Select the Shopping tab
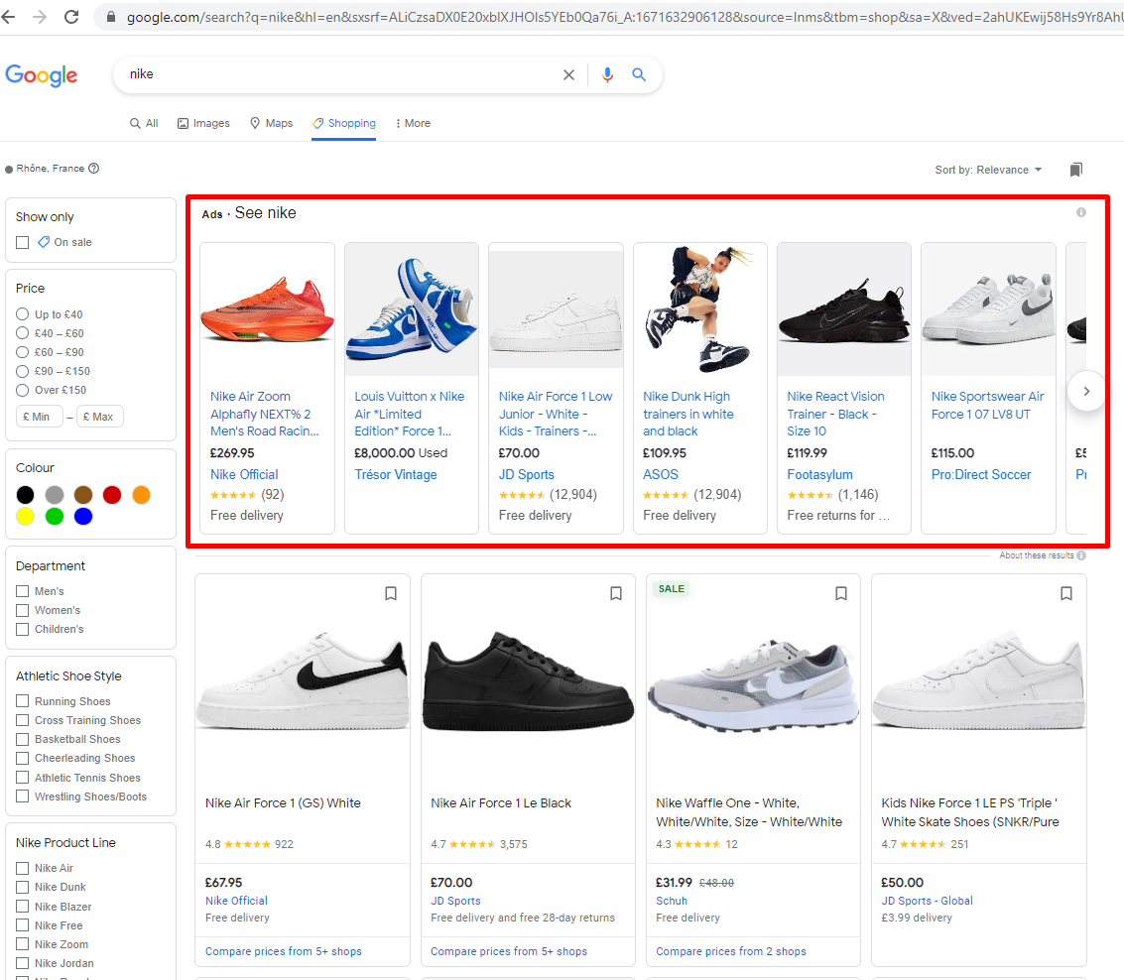1124x980 pixels. pyautogui.click(x=344, y=123)
